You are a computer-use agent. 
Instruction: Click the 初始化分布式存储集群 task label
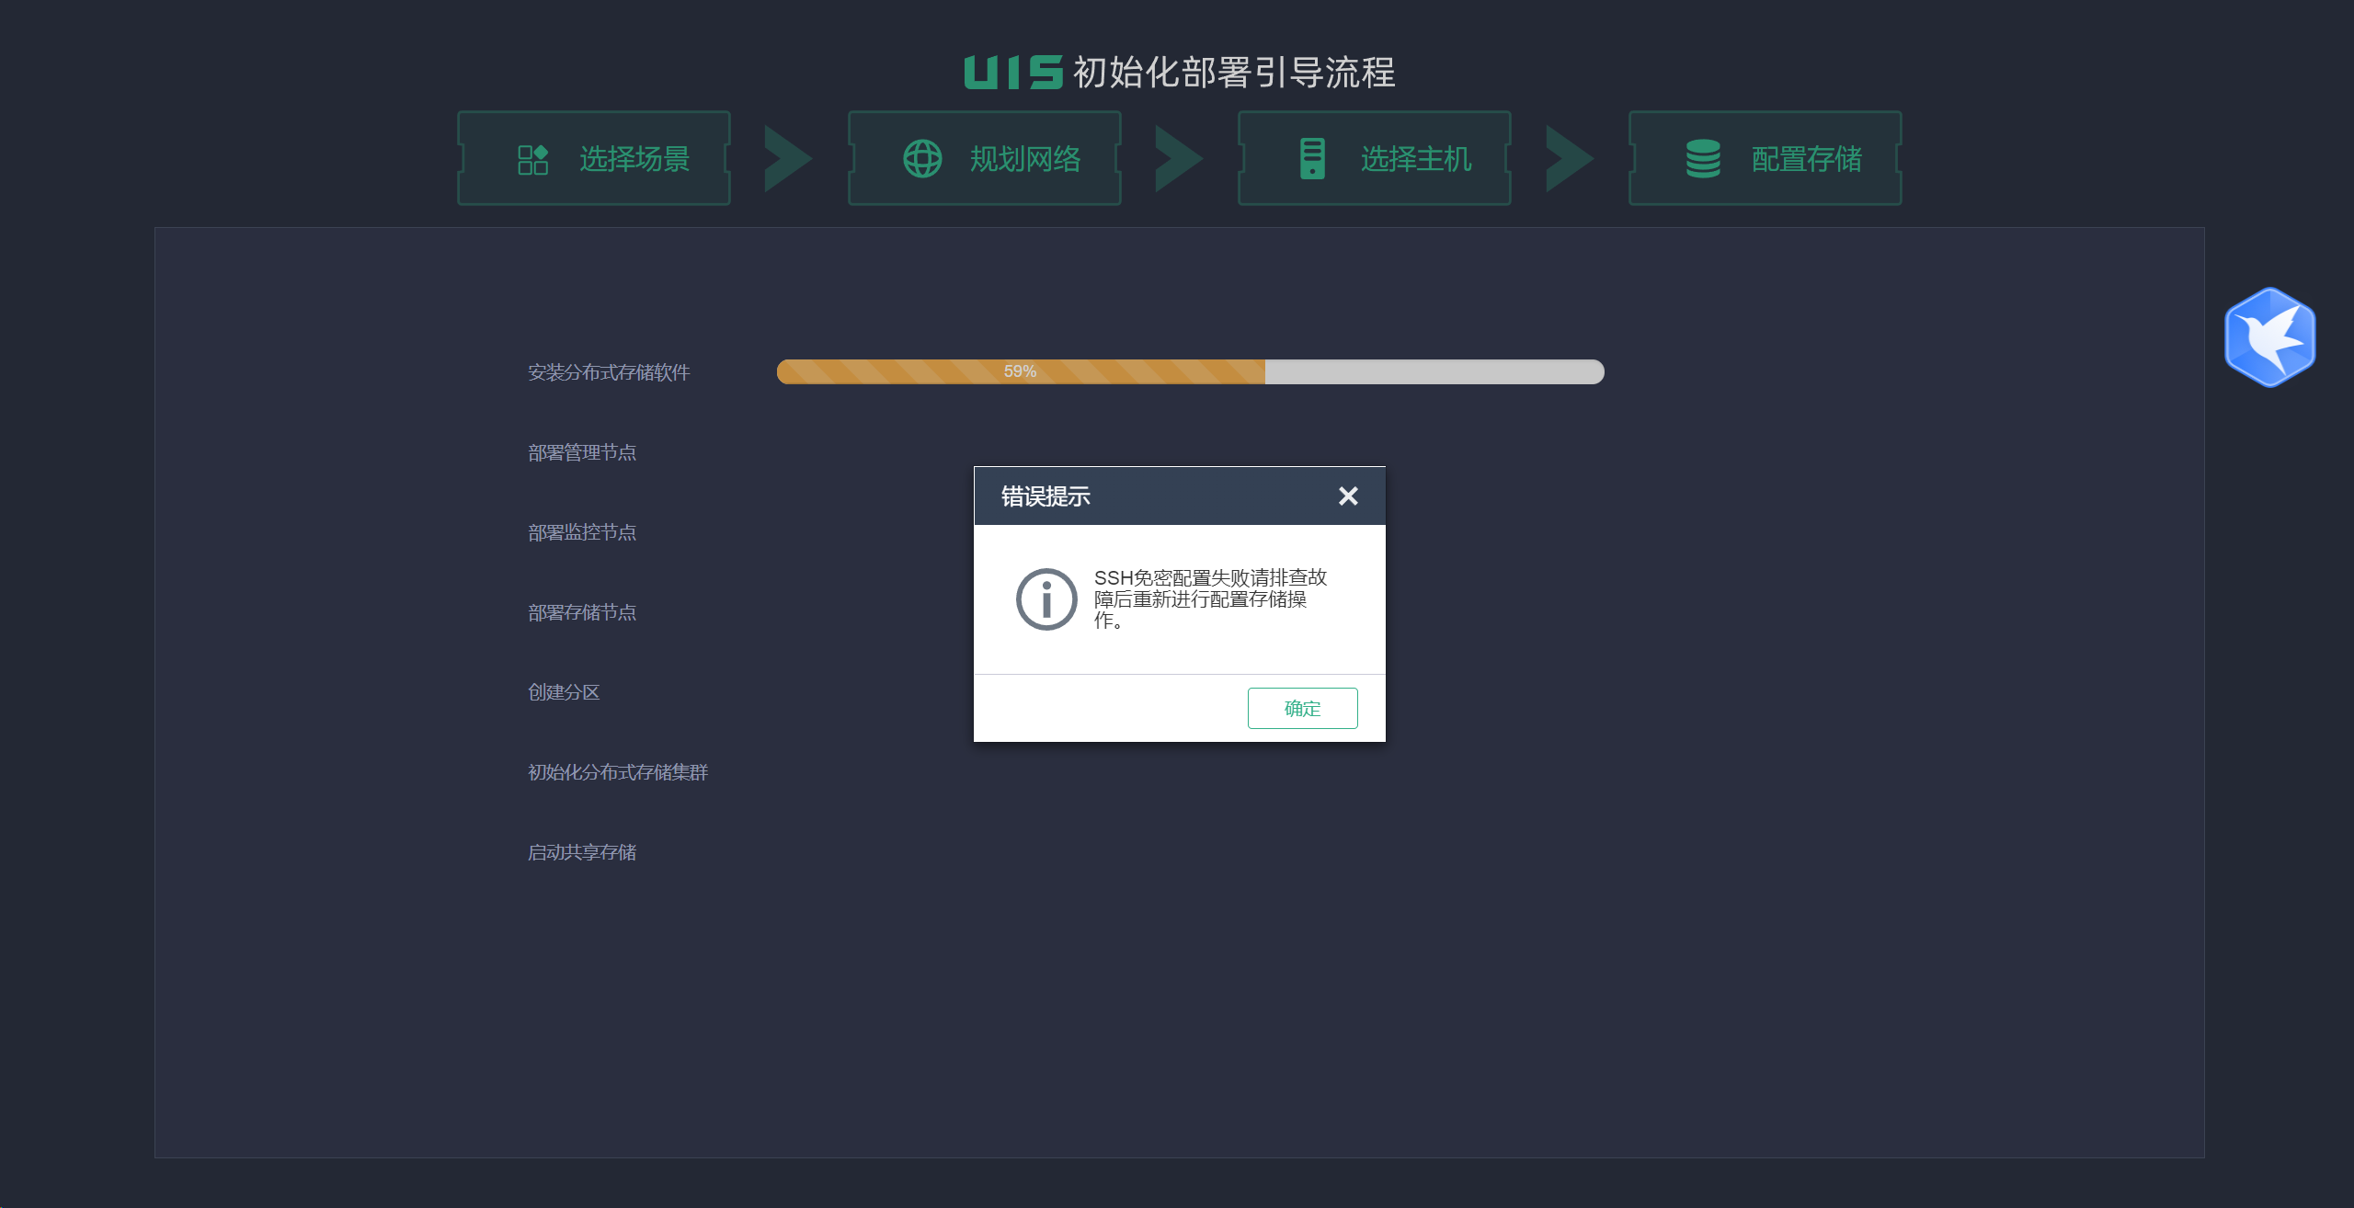point(618,772)
